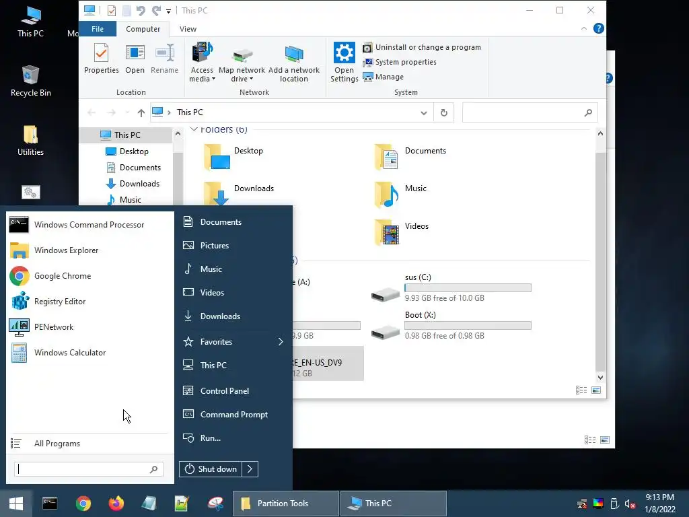Screen dimensions: 689x517
Task: Collapse the Folders group header
Action: (x=194, y=129)
